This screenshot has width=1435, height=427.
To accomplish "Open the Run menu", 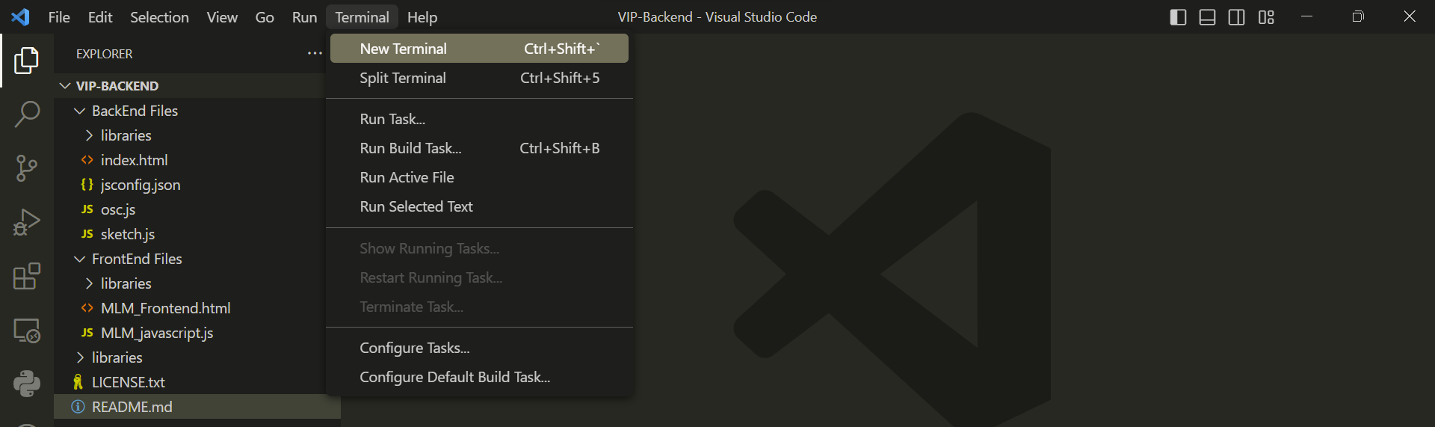I will (x=304, y=16).
